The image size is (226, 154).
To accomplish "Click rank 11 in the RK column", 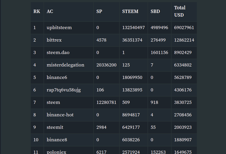I will coord(36,152).
